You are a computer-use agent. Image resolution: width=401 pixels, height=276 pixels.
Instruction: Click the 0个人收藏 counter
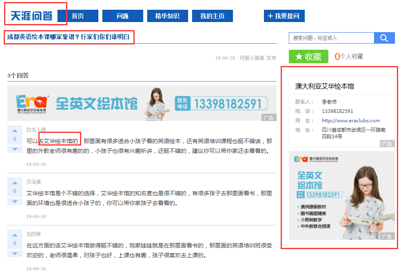point(349,57)
